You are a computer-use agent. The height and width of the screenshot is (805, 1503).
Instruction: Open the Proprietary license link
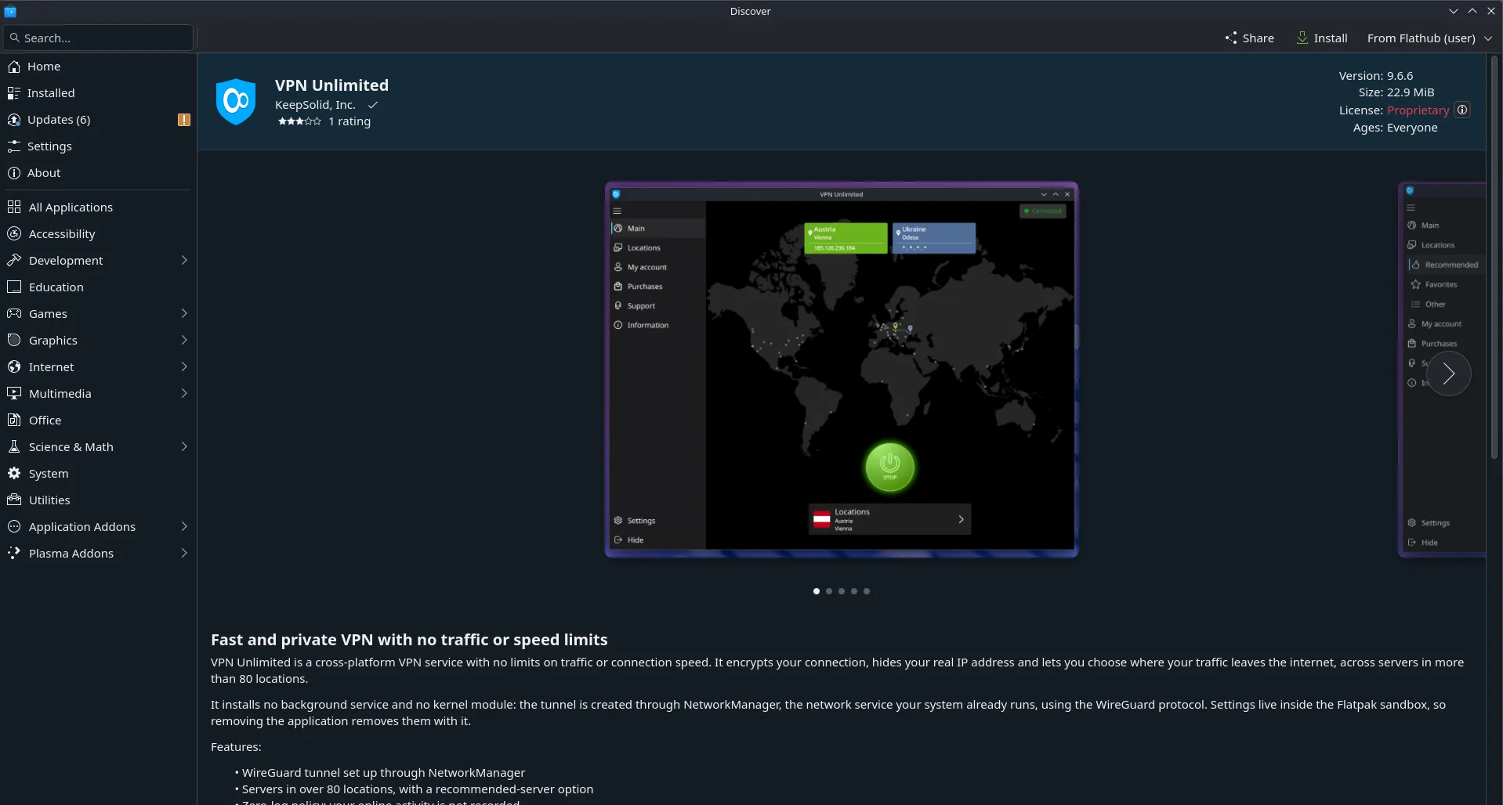click(x=1418, y=110)
